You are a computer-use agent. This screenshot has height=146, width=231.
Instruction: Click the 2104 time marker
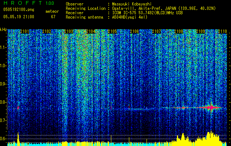tap(91, 31)
